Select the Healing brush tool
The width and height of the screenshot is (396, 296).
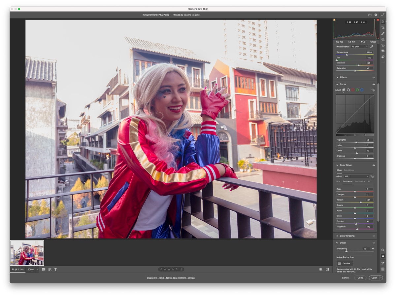click(x=383, y=33)
